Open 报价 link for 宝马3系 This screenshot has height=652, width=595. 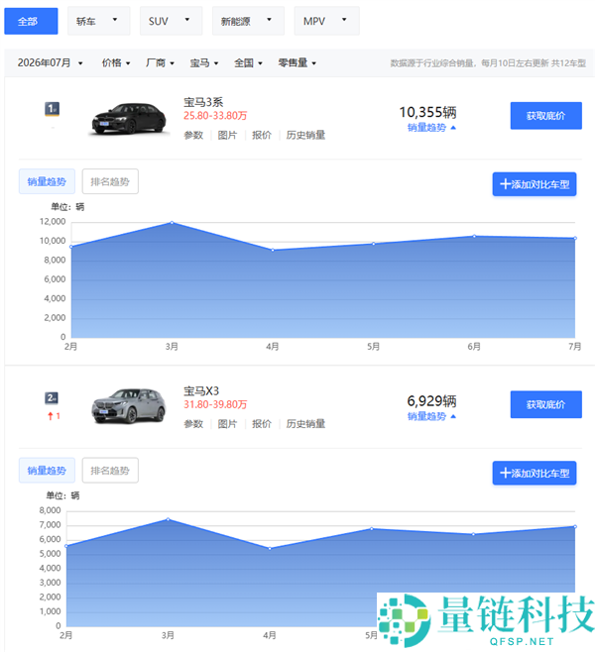click(261, 135)
